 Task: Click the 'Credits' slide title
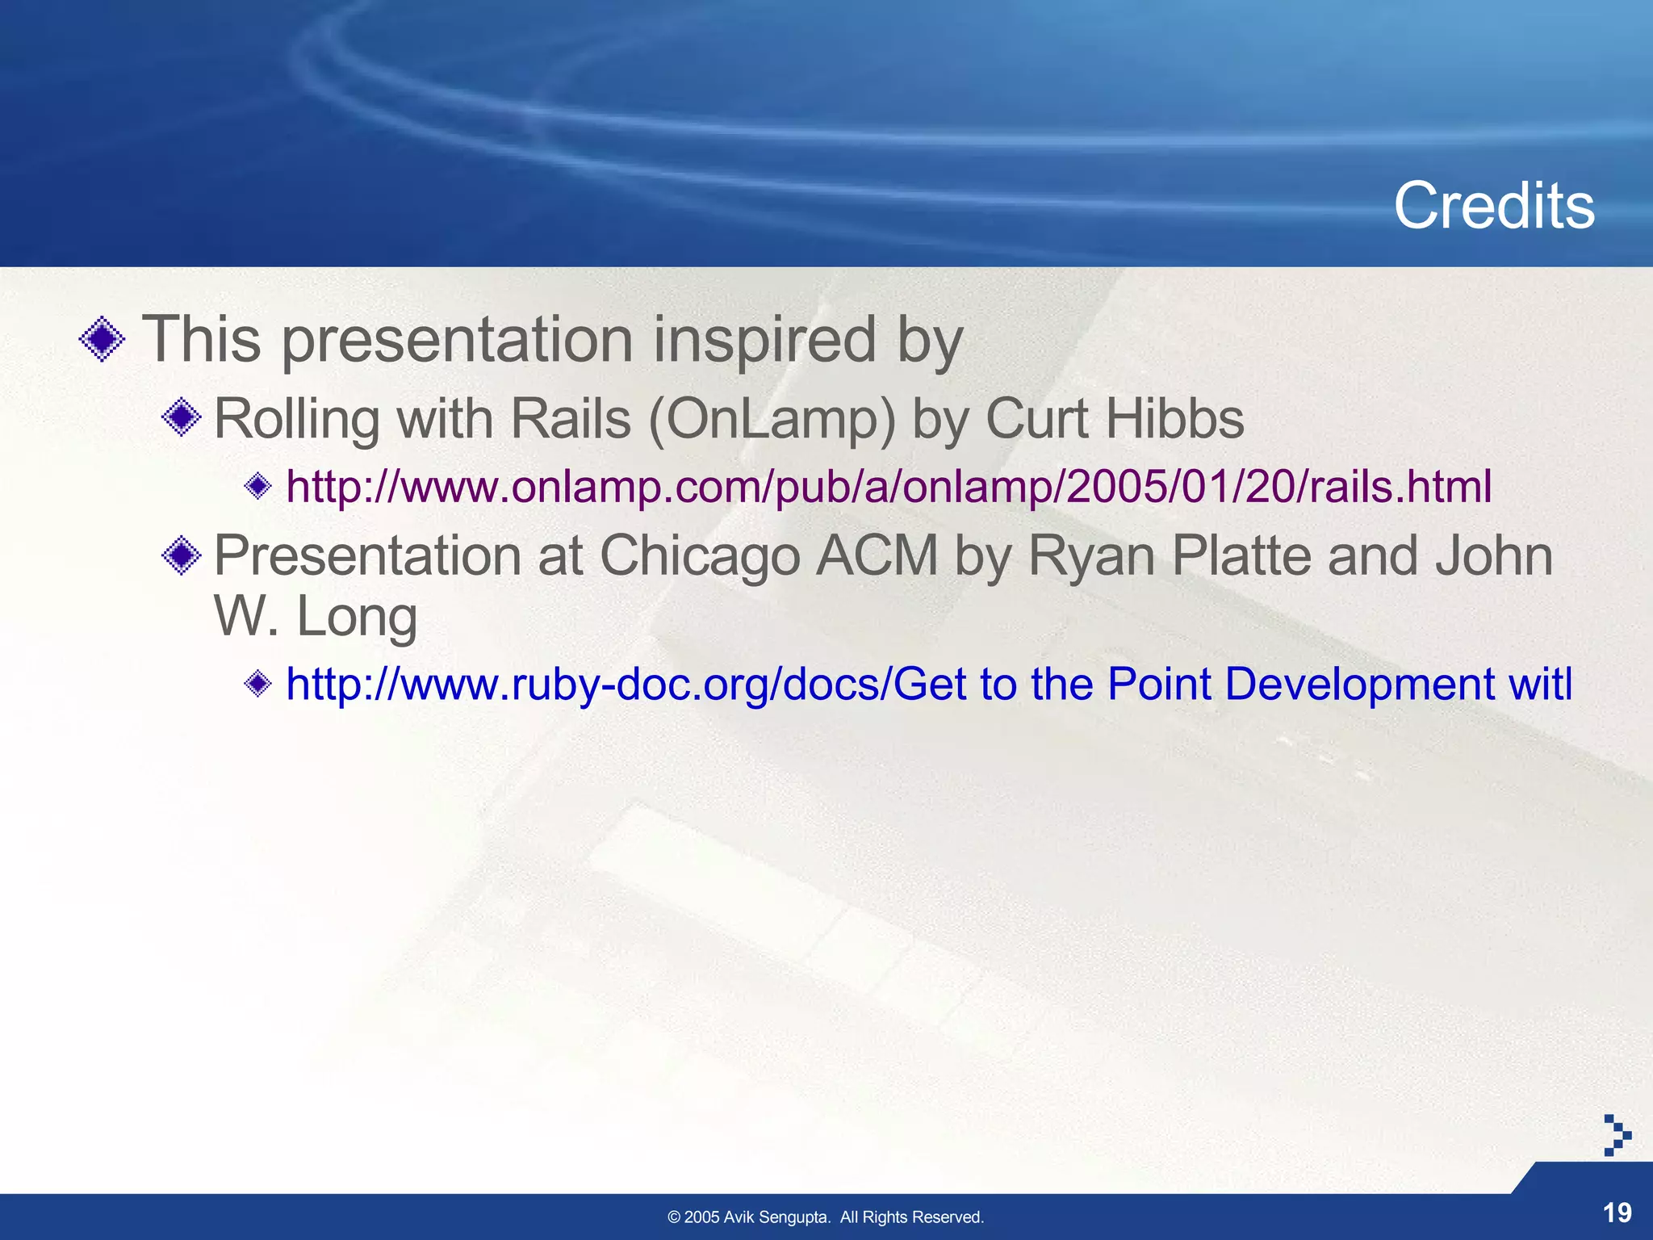(1494, 205)
